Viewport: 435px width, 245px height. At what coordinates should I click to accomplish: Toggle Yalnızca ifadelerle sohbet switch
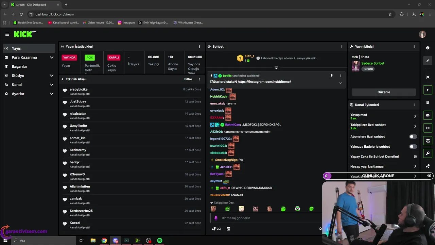413,147
